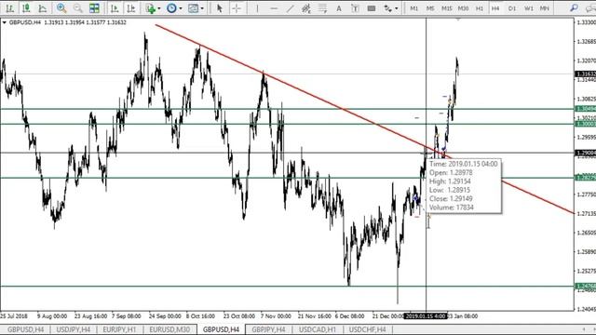This screenshot has width=596, height=335.
Task: Select the gray rectangle shape tool
Action: 372,8
